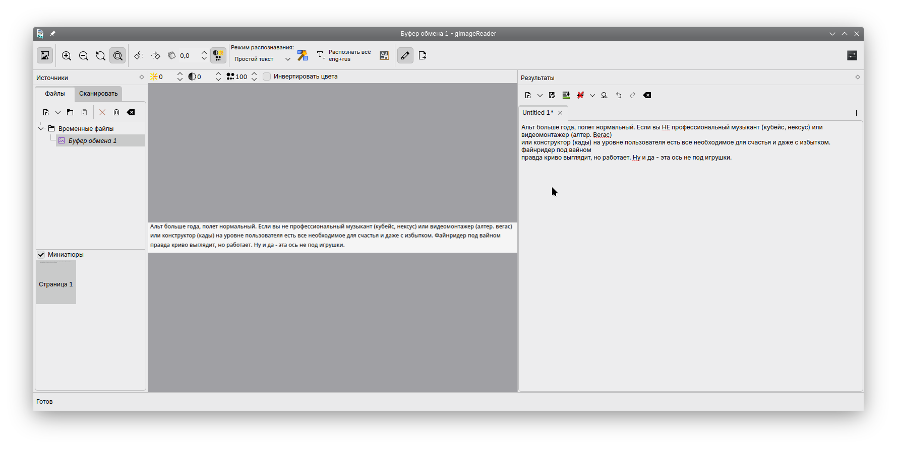The height and width of the screenshot is (450, 897).
Task: Click the contrast value field
Action: click(x=205, y=77)
